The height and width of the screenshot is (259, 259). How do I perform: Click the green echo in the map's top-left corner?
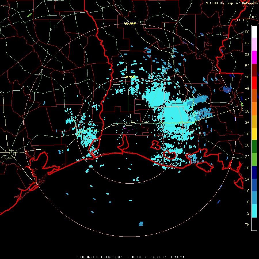(29, 15)
